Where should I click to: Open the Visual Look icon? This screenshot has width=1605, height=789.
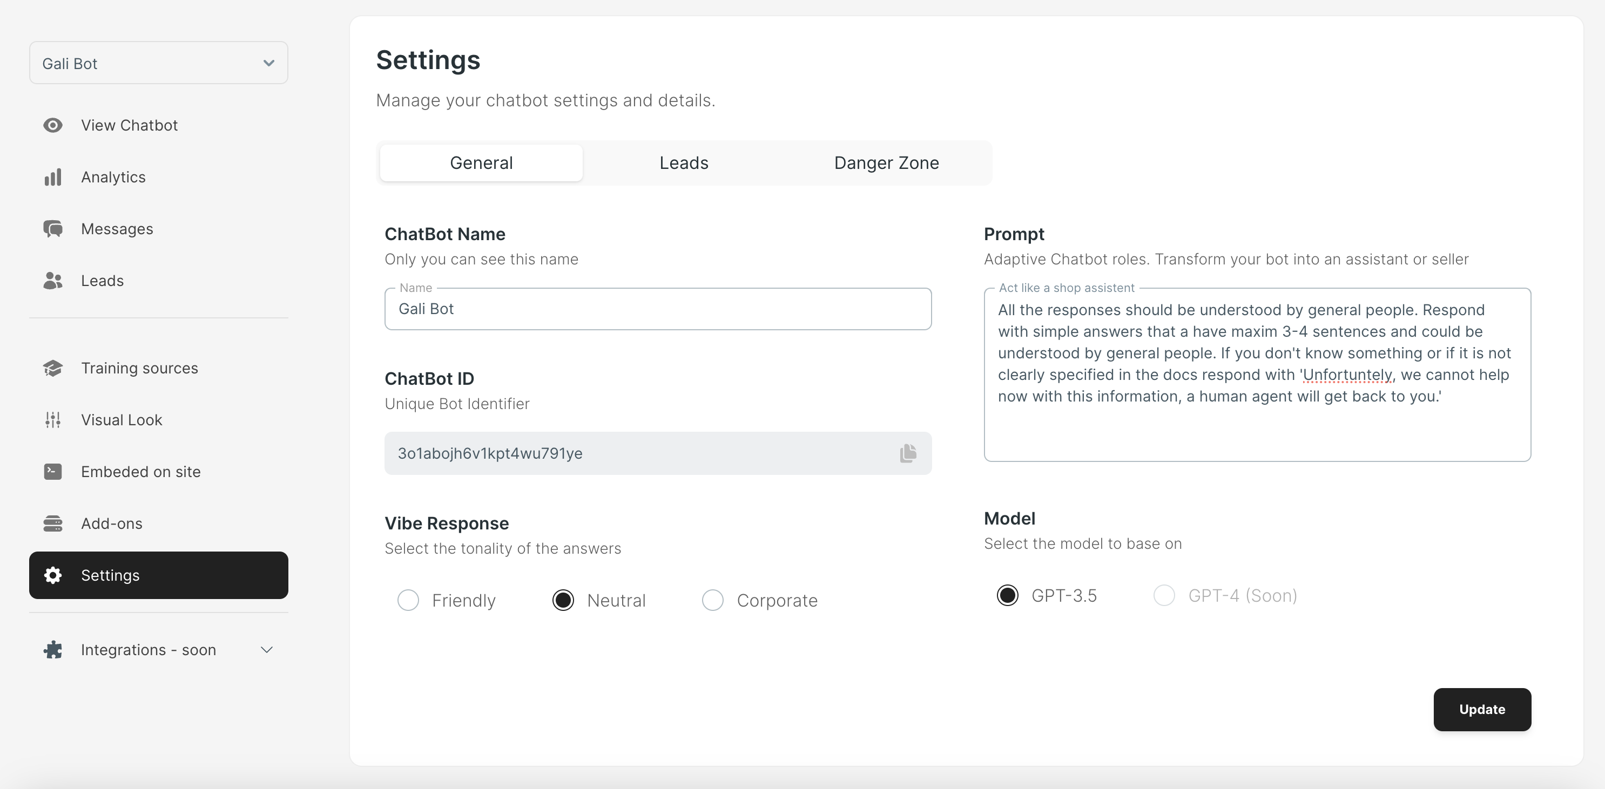click(x=52, y=419)
